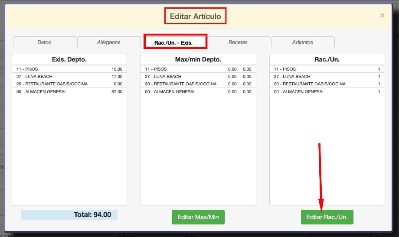This screenshot has width=399, height=237.
Task: Choose RESTAURANTE OASIS/COCINA in Rac./Un. panel
Action: click(327, 84)
